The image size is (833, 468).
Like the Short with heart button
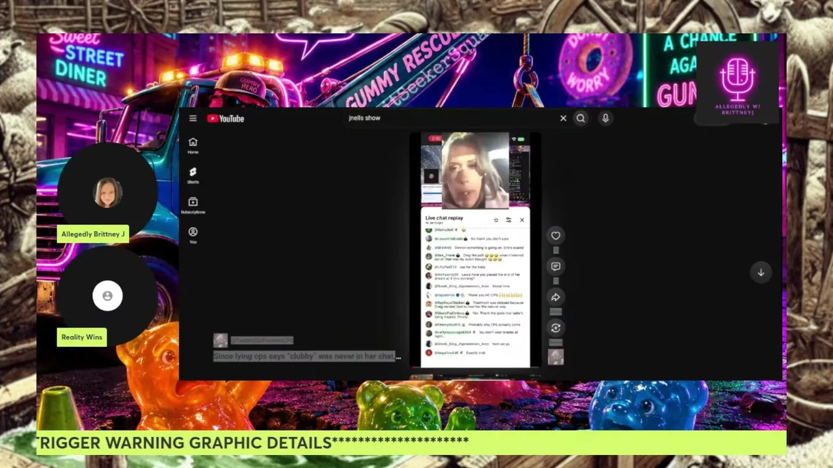(556, 236)
